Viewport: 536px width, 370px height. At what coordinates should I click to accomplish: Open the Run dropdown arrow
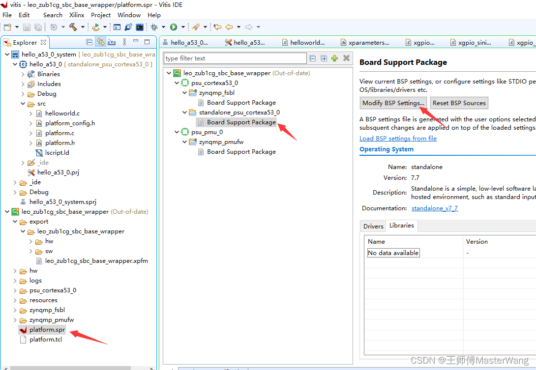coord(183,27)
